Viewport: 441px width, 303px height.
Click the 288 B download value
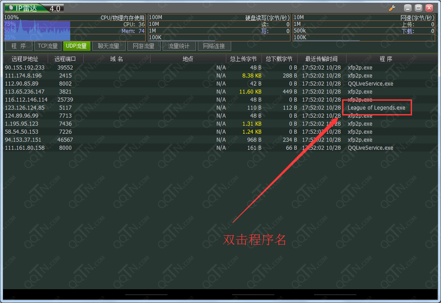[x=290, y=76]
